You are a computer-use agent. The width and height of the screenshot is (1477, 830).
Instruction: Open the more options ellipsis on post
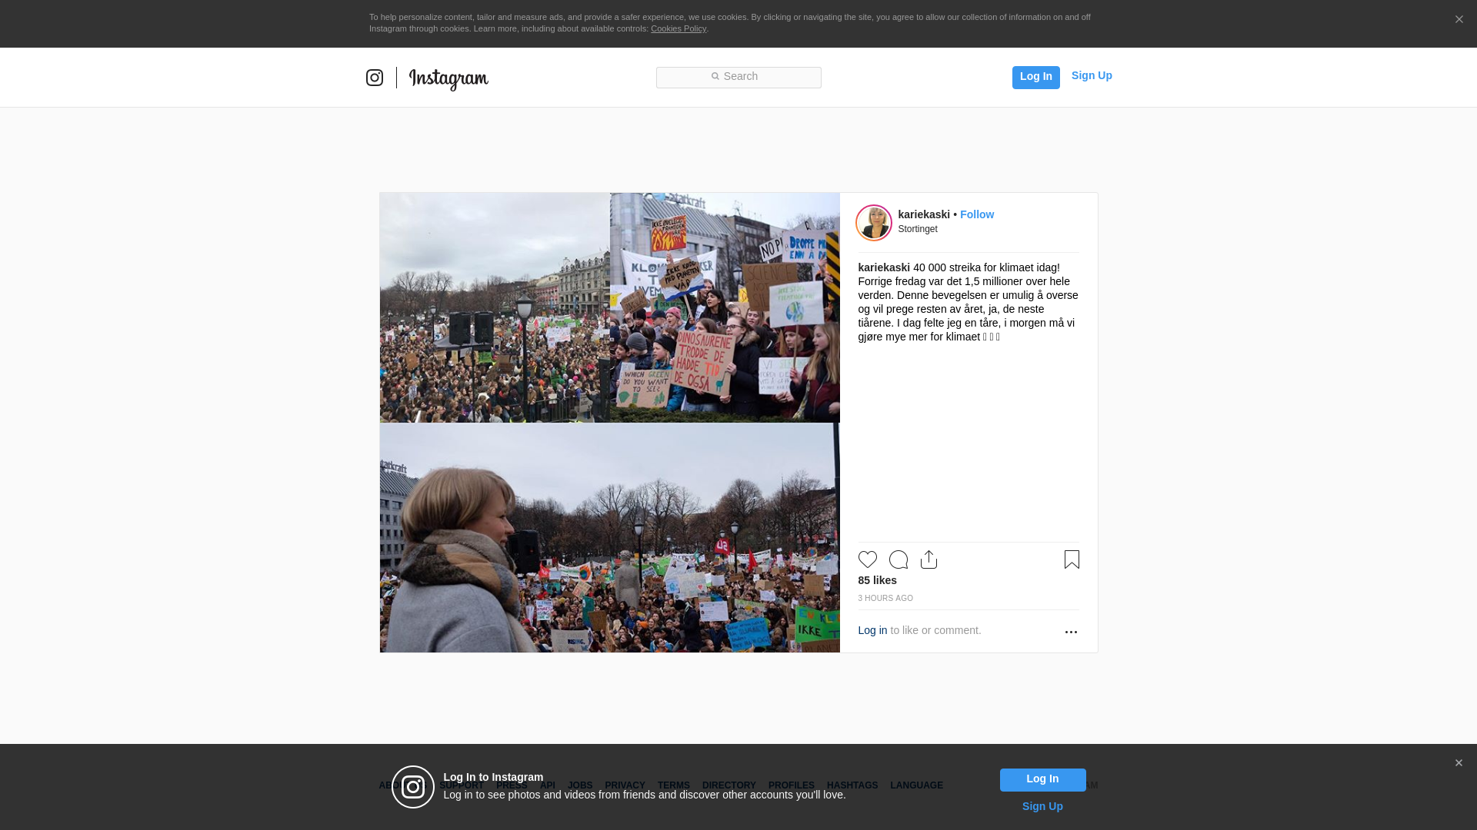pos(1071,632)
